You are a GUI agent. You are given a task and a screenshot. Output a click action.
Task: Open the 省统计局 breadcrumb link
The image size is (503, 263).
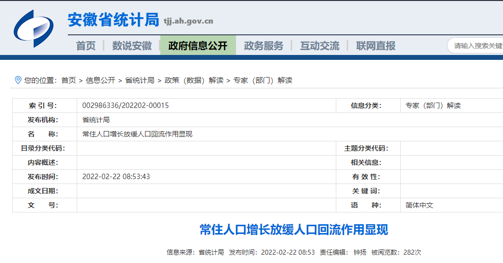[x=140, y=80]
